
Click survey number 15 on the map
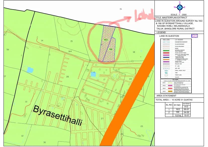tap(72, 41)
